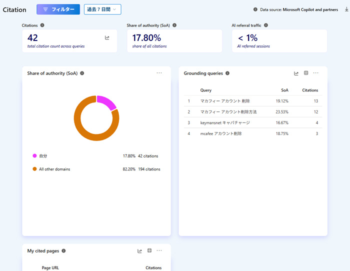The height and width of the screenshot is (271, 350).
Task: Open more options in Grounding queries panel
Action: coord(316,73)
